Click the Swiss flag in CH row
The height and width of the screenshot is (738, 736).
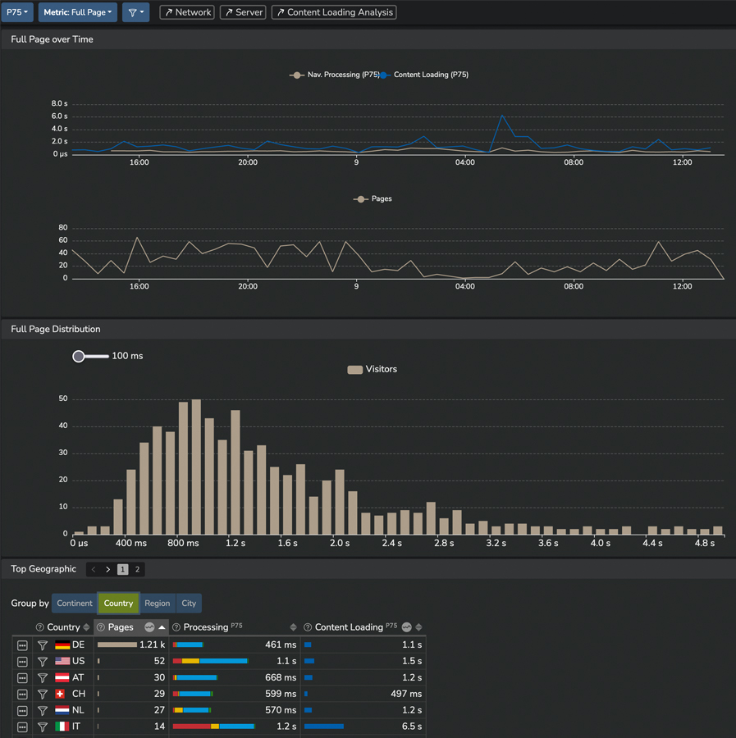coord(60,694)
